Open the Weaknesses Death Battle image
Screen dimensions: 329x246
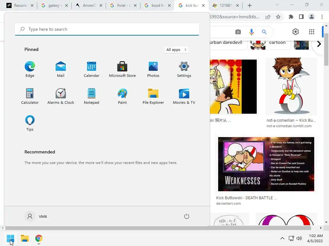pyautogui.click(x=266, y=164)
